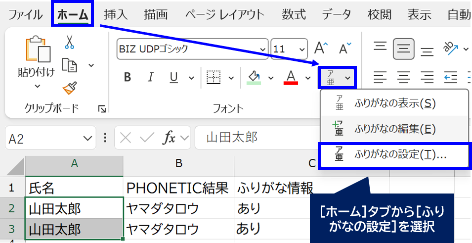Click cell A1 氏名
The height and width of the screenshot is (243, 472).
(x=74, y=188)
